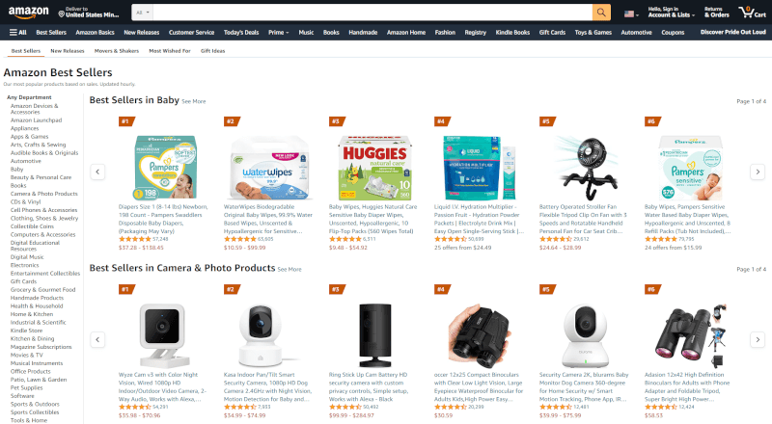Click the orange search magnifier button
The width and height of the screenshot is (772, 424).
click(x=601, y=13)
